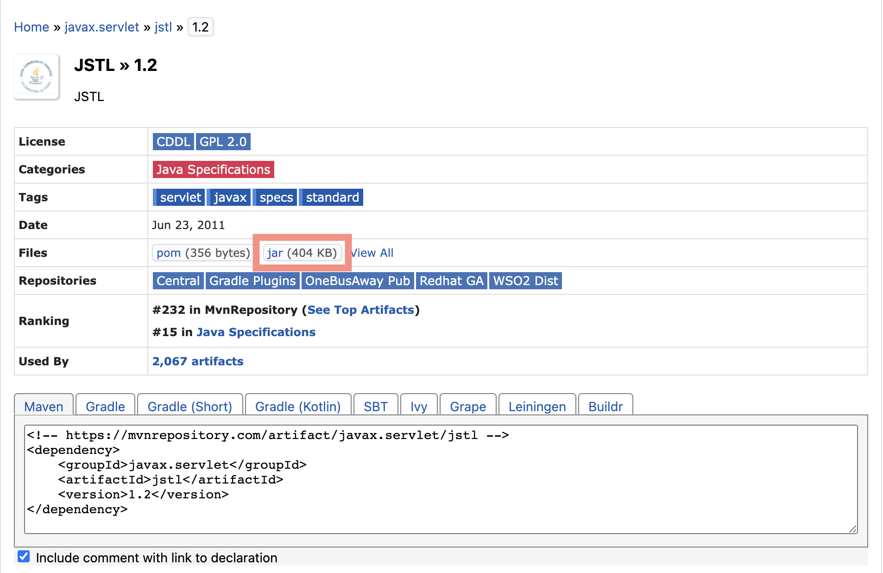Select the javax tag

pyautogui.click(x=229, y=197)
